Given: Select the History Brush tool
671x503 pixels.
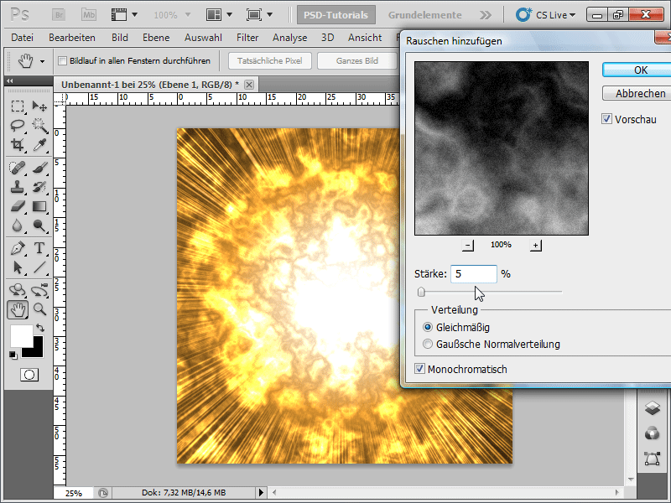Looking at the screenshot, I should coord(39,187).
